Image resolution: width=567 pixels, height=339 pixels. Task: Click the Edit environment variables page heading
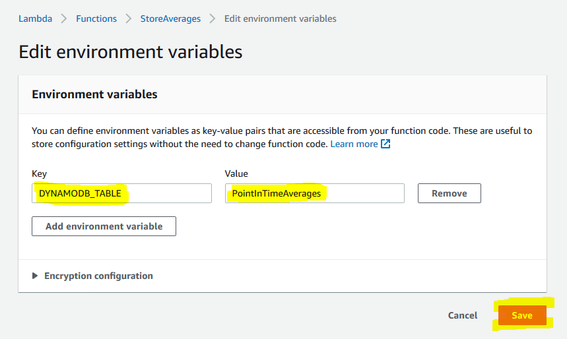131,51
